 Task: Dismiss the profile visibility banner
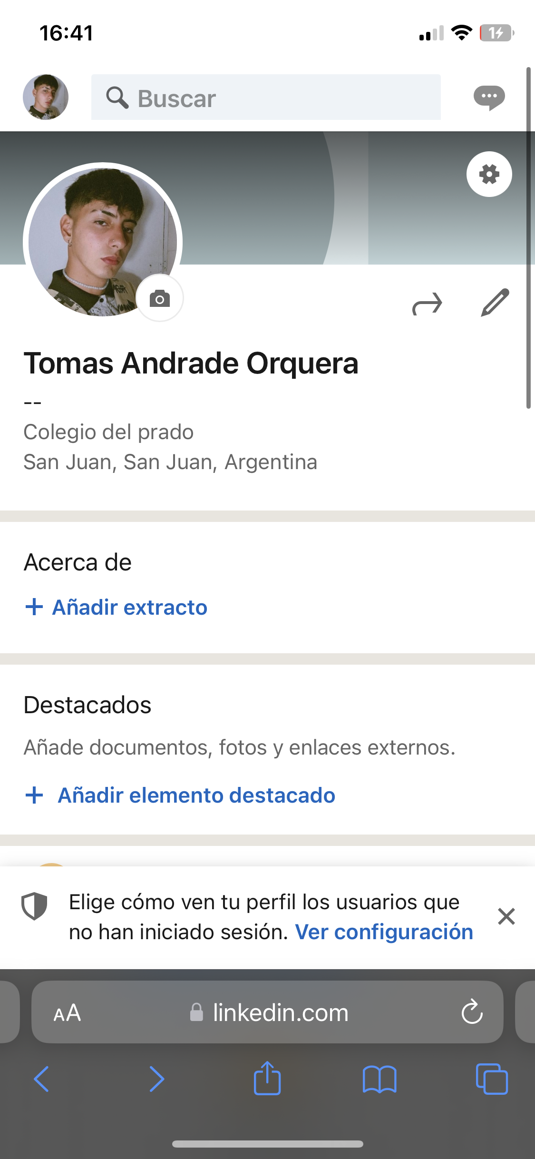click(x=506, y=916)
